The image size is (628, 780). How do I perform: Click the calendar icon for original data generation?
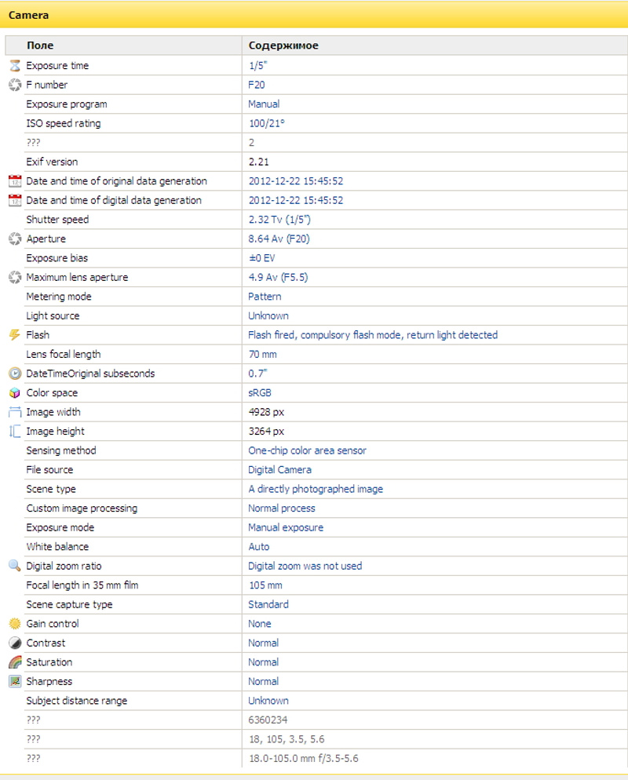pos(14,181)
